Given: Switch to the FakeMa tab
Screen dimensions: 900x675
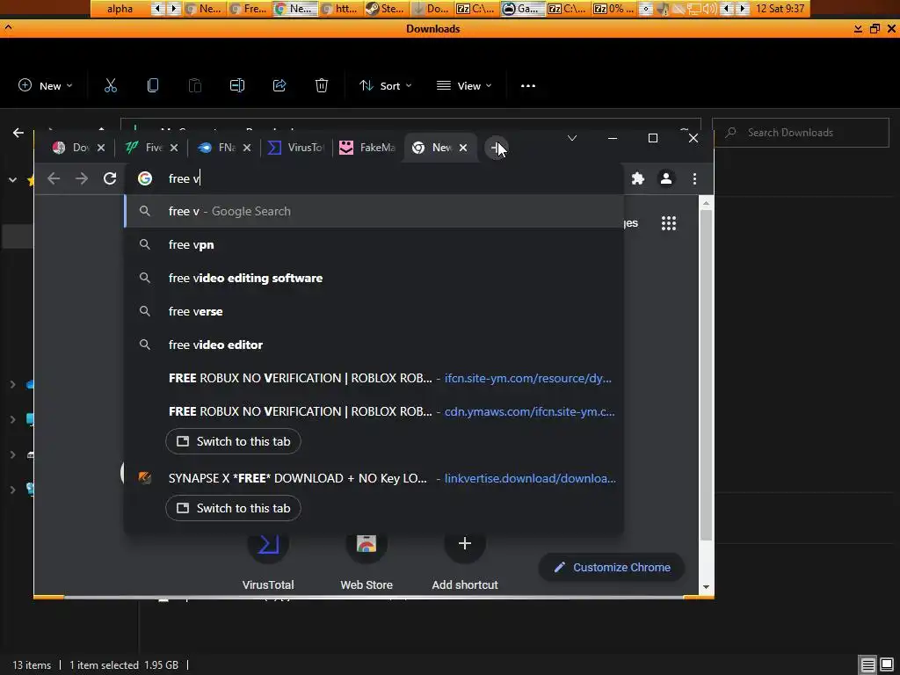Looking at the screenshot, I should (x=368, y=148).
